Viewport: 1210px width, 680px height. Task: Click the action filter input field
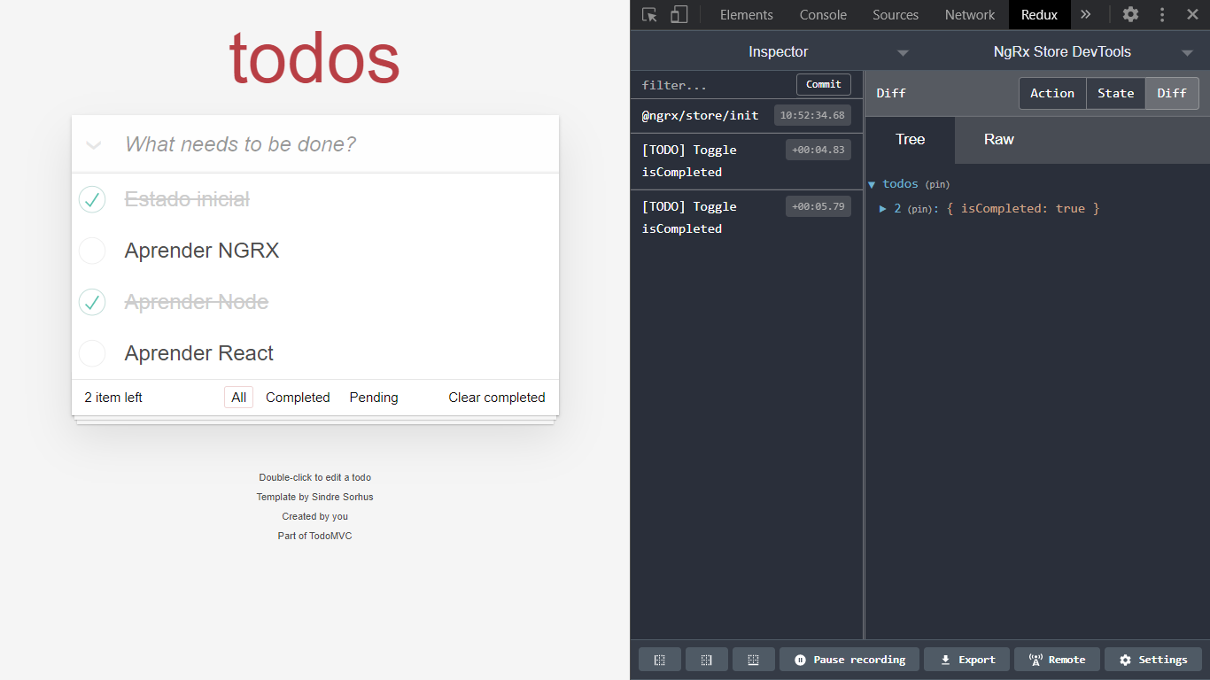coord(709,84)
